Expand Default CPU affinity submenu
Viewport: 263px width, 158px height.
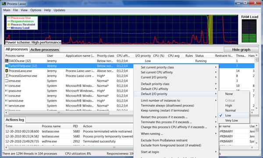point(176,89)
